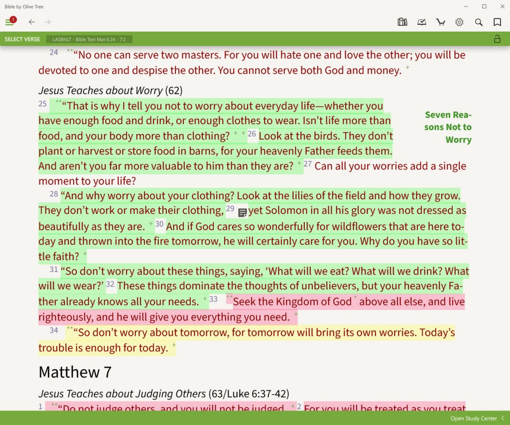Click the note icon beside verse 29
The width and height of the screenshot is (510, 425).
242,212
